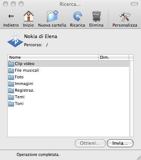The height and width of the screenshot is (160, 141).
Task: Open the Inizio home icon
Action: tap(28, 16)
